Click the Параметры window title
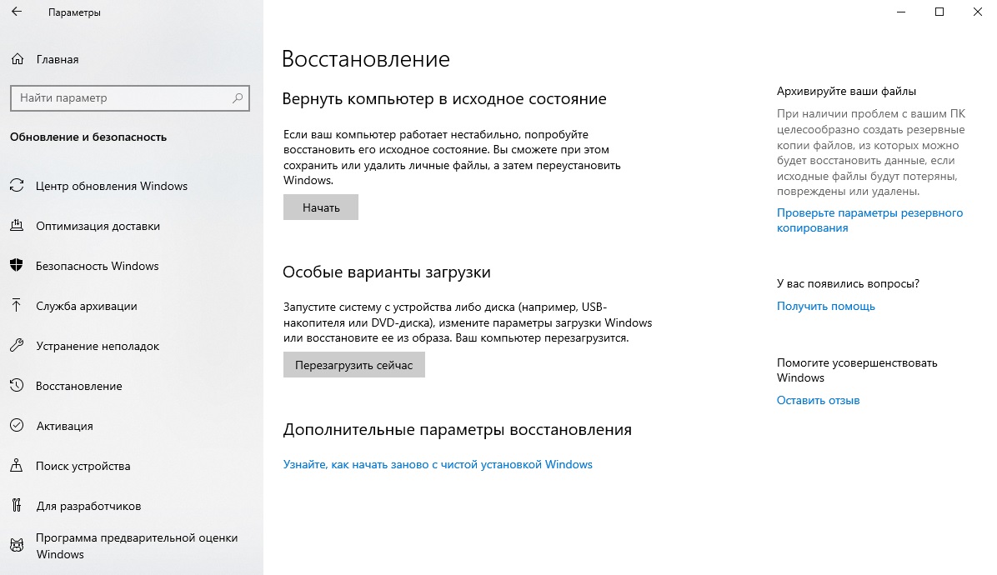The height and width of the screenshot is (575, 997). (x=74, y=12)
